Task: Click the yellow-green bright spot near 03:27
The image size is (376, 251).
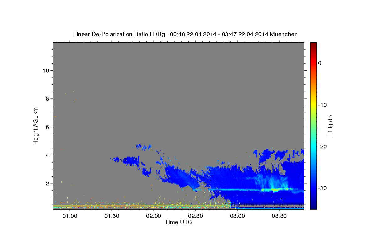Action: 274,190
